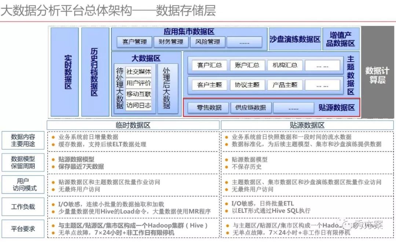This screenshot has height=242, width=396.
Task: Click the 账户汇总 box
Action: pos(247,65)
